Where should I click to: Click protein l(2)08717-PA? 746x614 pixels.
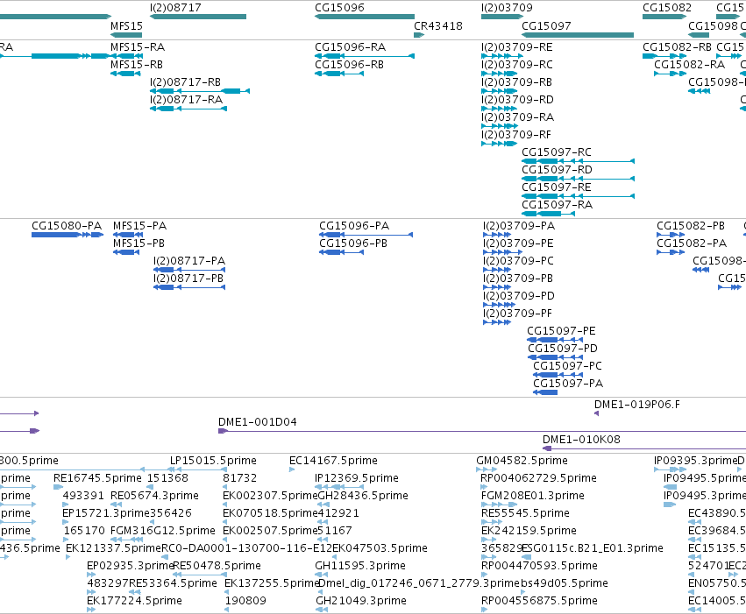point(189,261)
